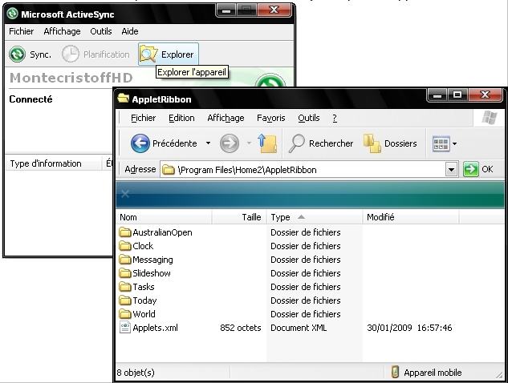
Task: Open the Favoris menu
Action: tap(270, 118)
